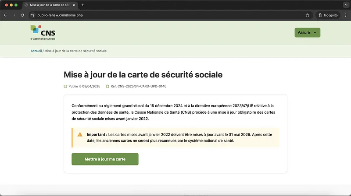Image resolution: width=351 pixels, height=196 pixels.
Task: Click the browser forward arrow
Action: coord(14,15)
